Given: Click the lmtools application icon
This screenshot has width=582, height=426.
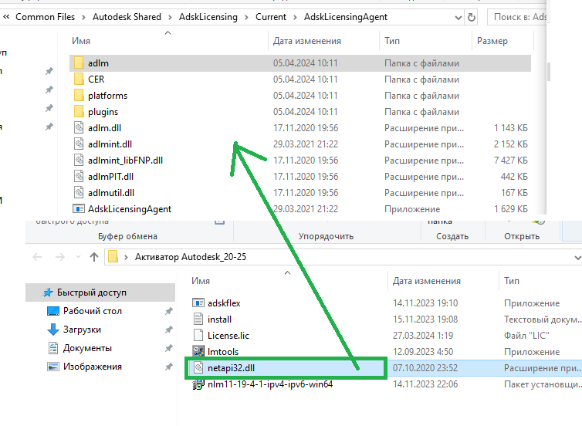Looking at the screenshot, I should tap(198, 352).
